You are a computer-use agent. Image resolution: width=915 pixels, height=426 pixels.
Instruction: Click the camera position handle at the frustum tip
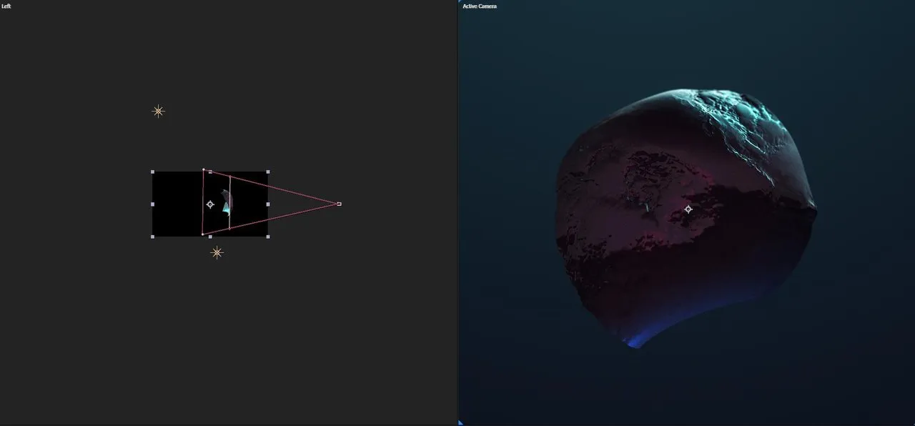339,204
